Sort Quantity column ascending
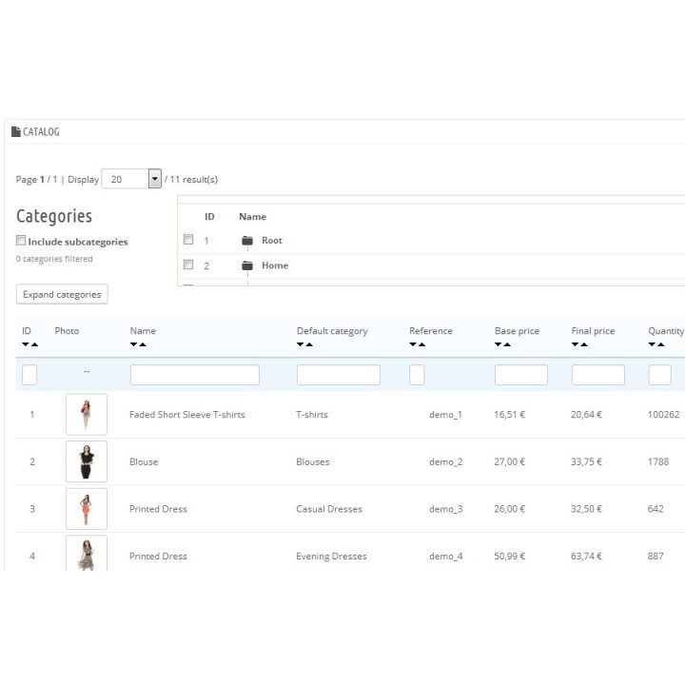This screenshot has height=685, width=685. coord(661,344)
